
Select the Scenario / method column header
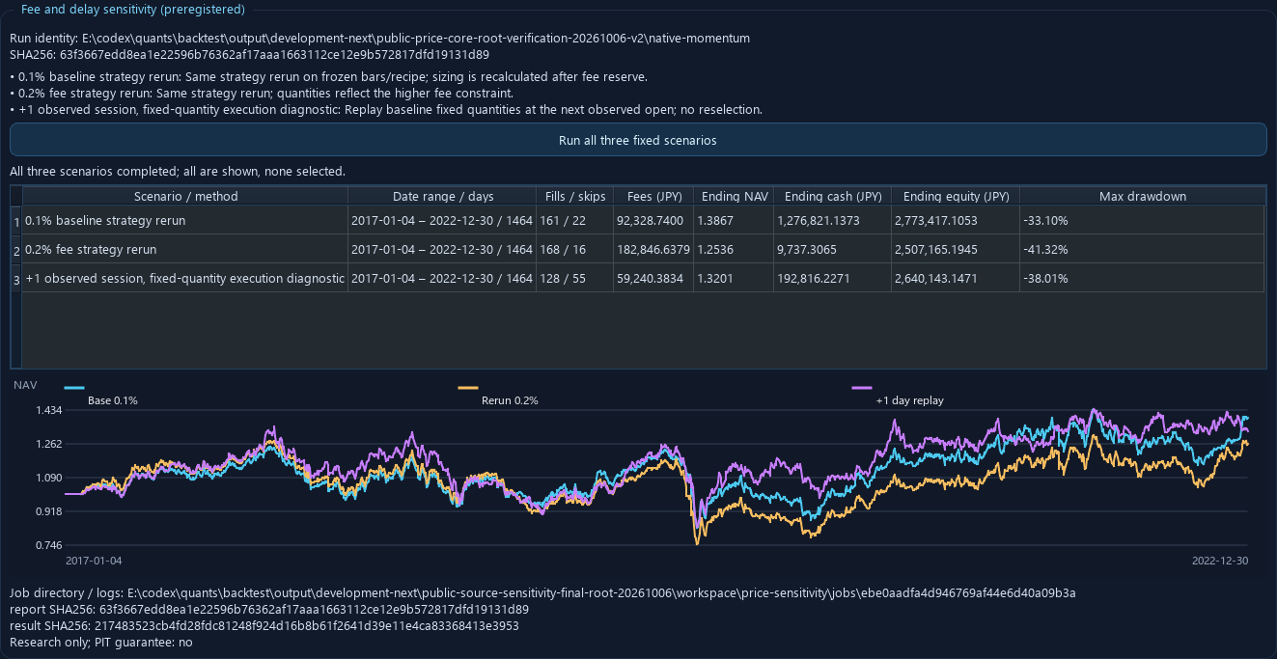[185, 196]
